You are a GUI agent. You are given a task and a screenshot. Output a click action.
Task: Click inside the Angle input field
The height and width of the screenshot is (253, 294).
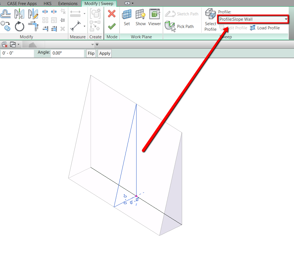67,53
